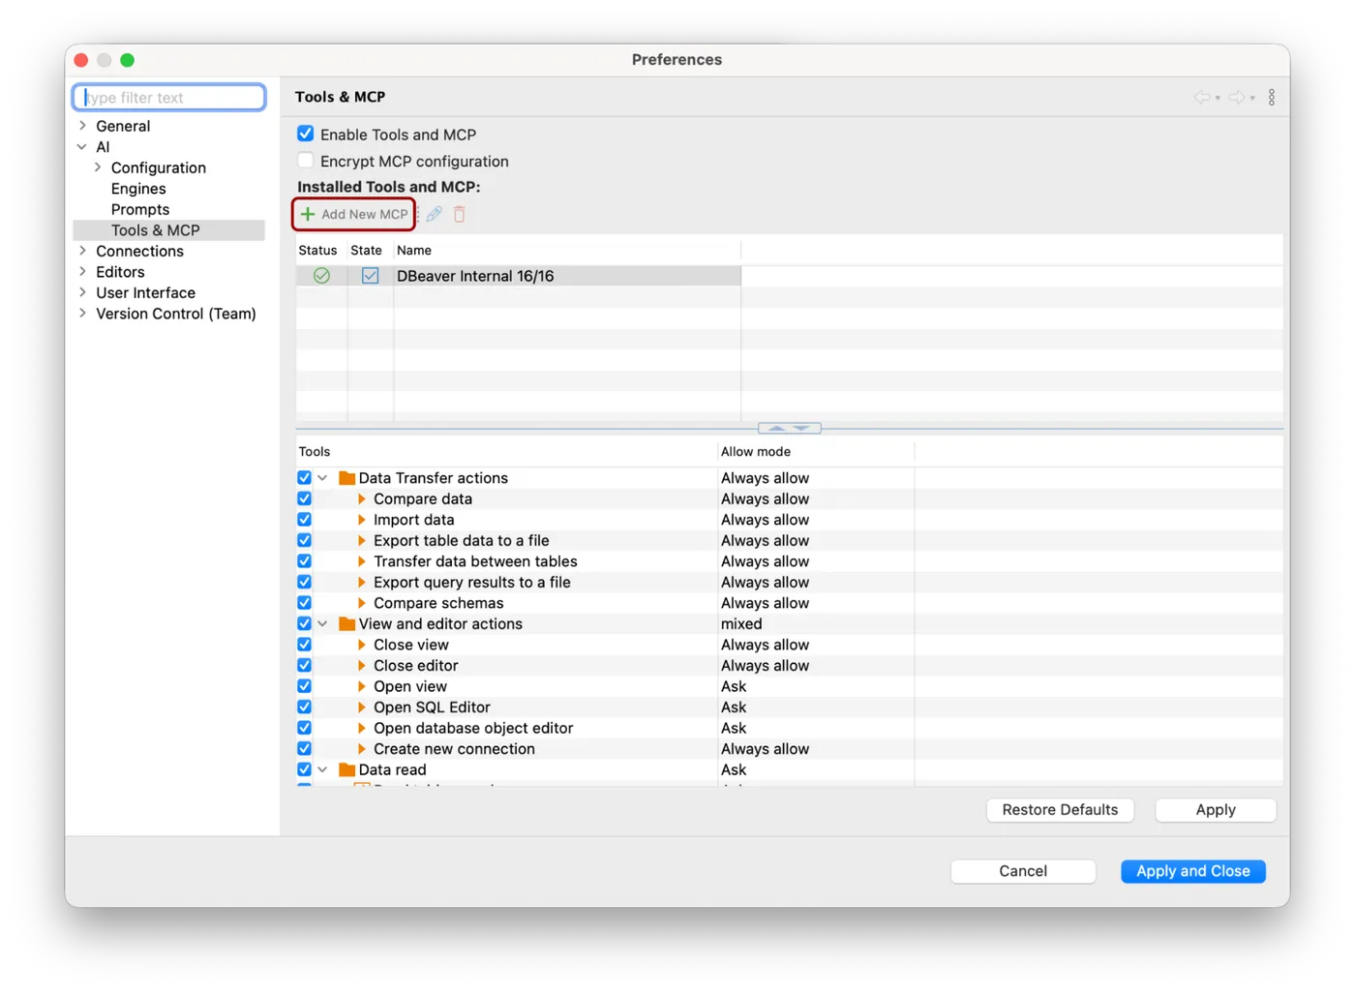
Task: Click the green plus Add New MCP icon
Action: tap(308, 214)
